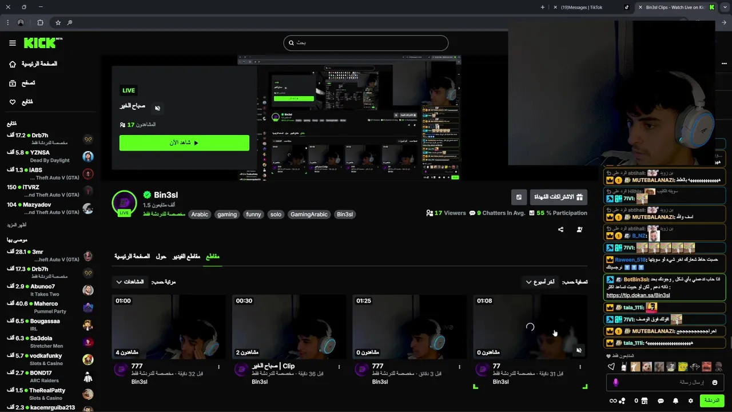
Task: Click the speech bubble icon below chat
Action: click(661, 401)
